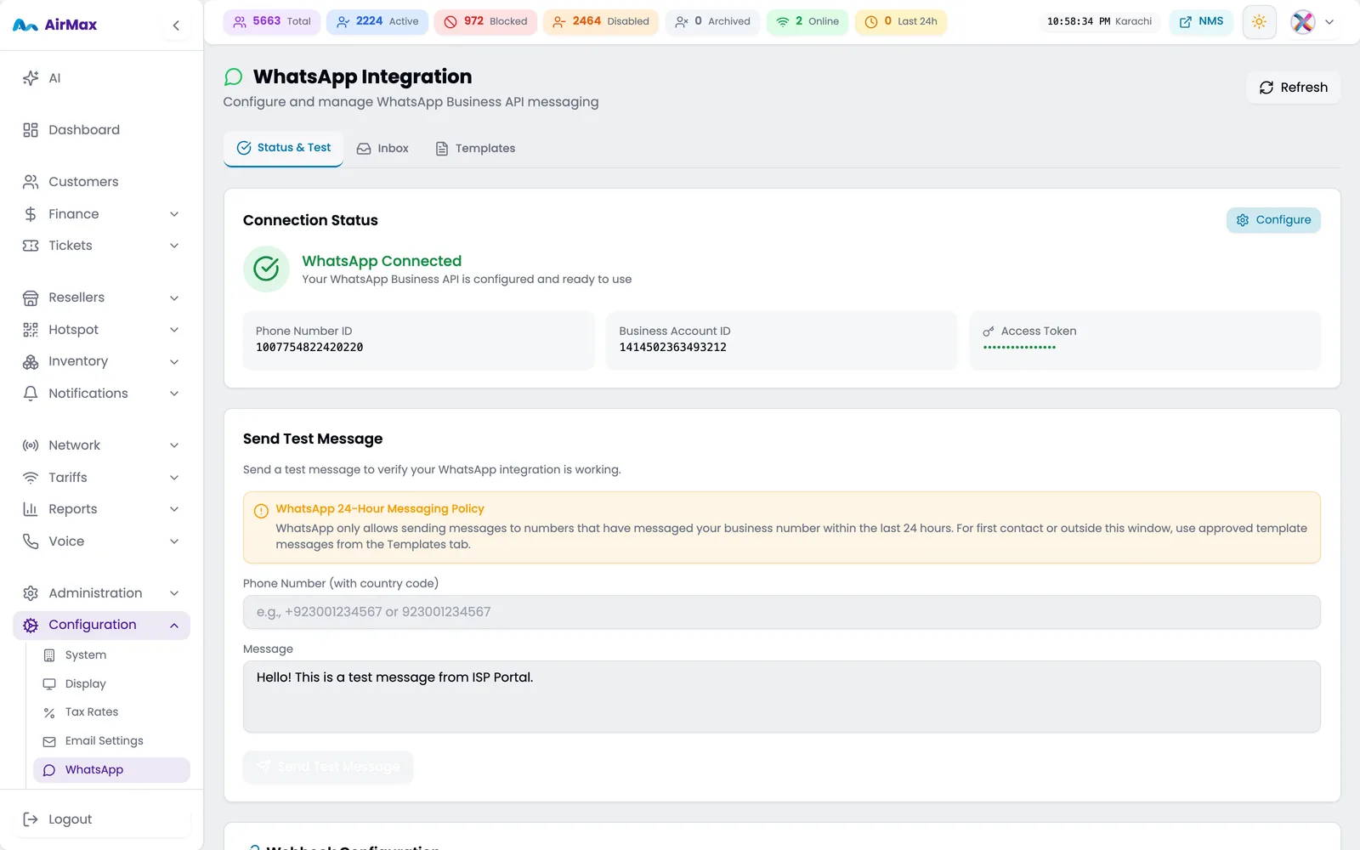This screenshot has height=850, width=1360.
Task: Click WhatsApp 24-Hour Messaging Policy heading
Action: (380, 509)
